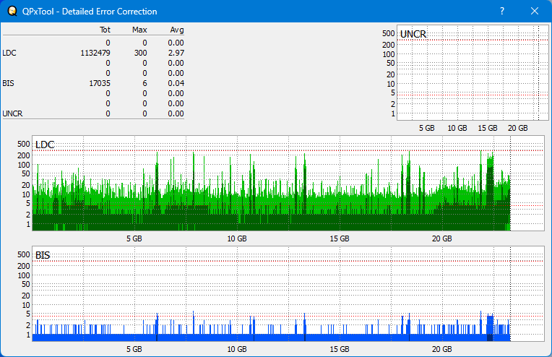Click the BIS average value 0.04
The height and width of the screenshot is (357, 552).
[176, 83]
